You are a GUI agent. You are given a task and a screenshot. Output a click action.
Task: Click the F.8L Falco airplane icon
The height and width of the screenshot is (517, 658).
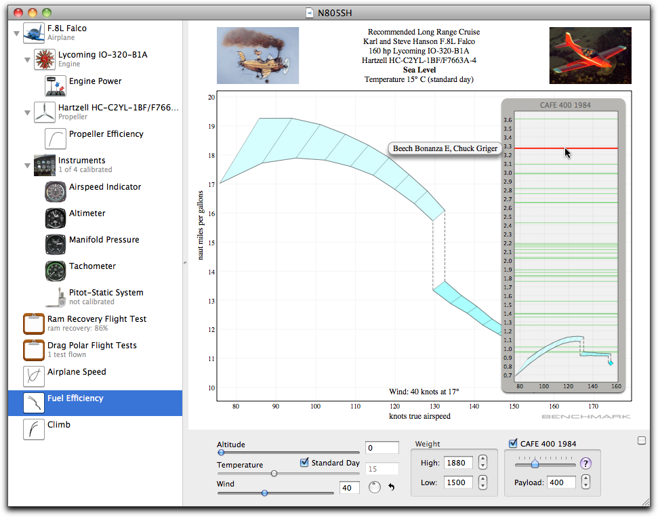pos(34,33)
